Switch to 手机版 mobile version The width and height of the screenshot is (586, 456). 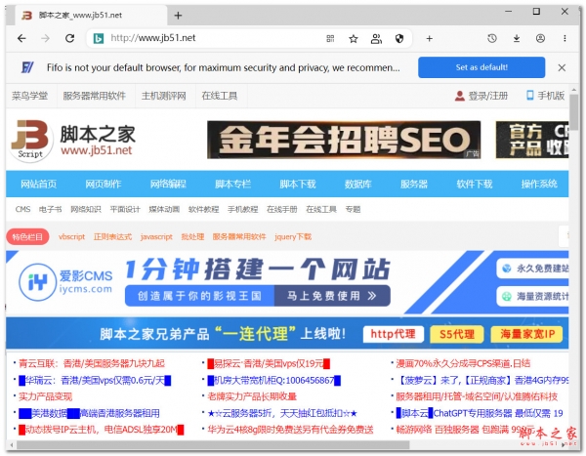coord(545,96)
